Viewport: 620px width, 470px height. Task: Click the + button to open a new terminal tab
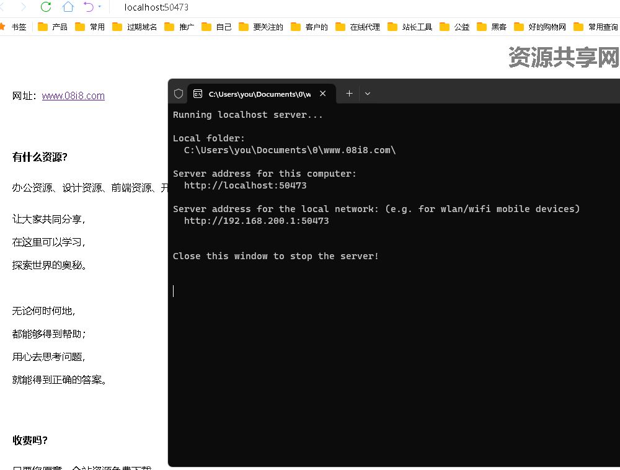tap(348, 93)
